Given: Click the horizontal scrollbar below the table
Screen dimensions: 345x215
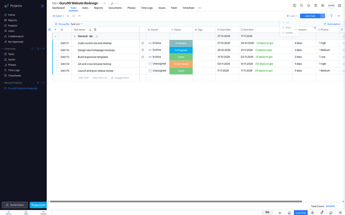Looking at the screenshot, I should tap(176, 201).
